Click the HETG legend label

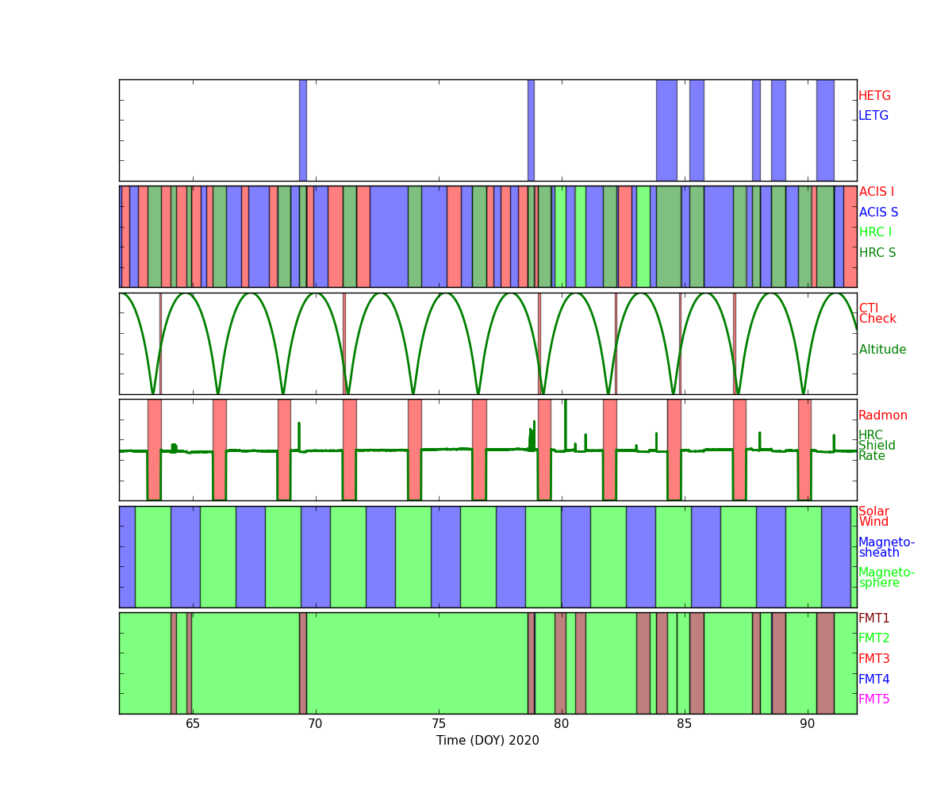874,96
